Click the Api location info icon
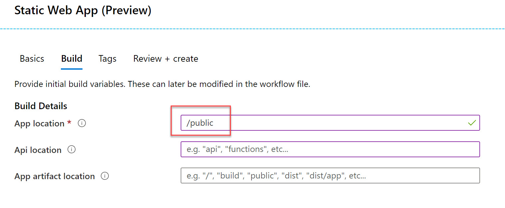 pyautogui.click(x=72, y=150)
